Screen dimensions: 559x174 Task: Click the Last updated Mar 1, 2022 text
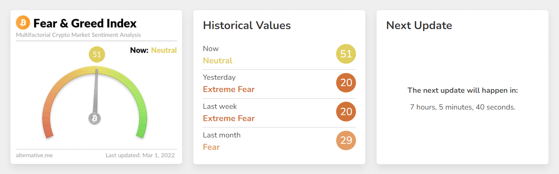click(140, 155)
